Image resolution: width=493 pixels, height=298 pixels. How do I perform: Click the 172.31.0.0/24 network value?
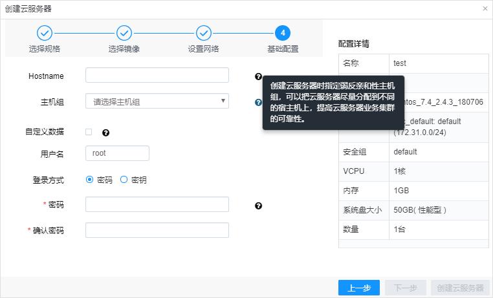(420, 133)
